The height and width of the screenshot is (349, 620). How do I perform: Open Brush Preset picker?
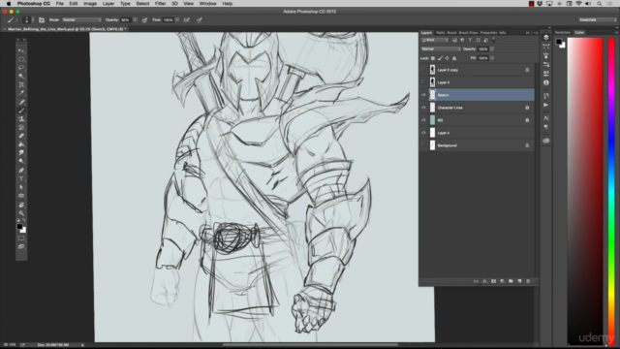coord(27,19)
